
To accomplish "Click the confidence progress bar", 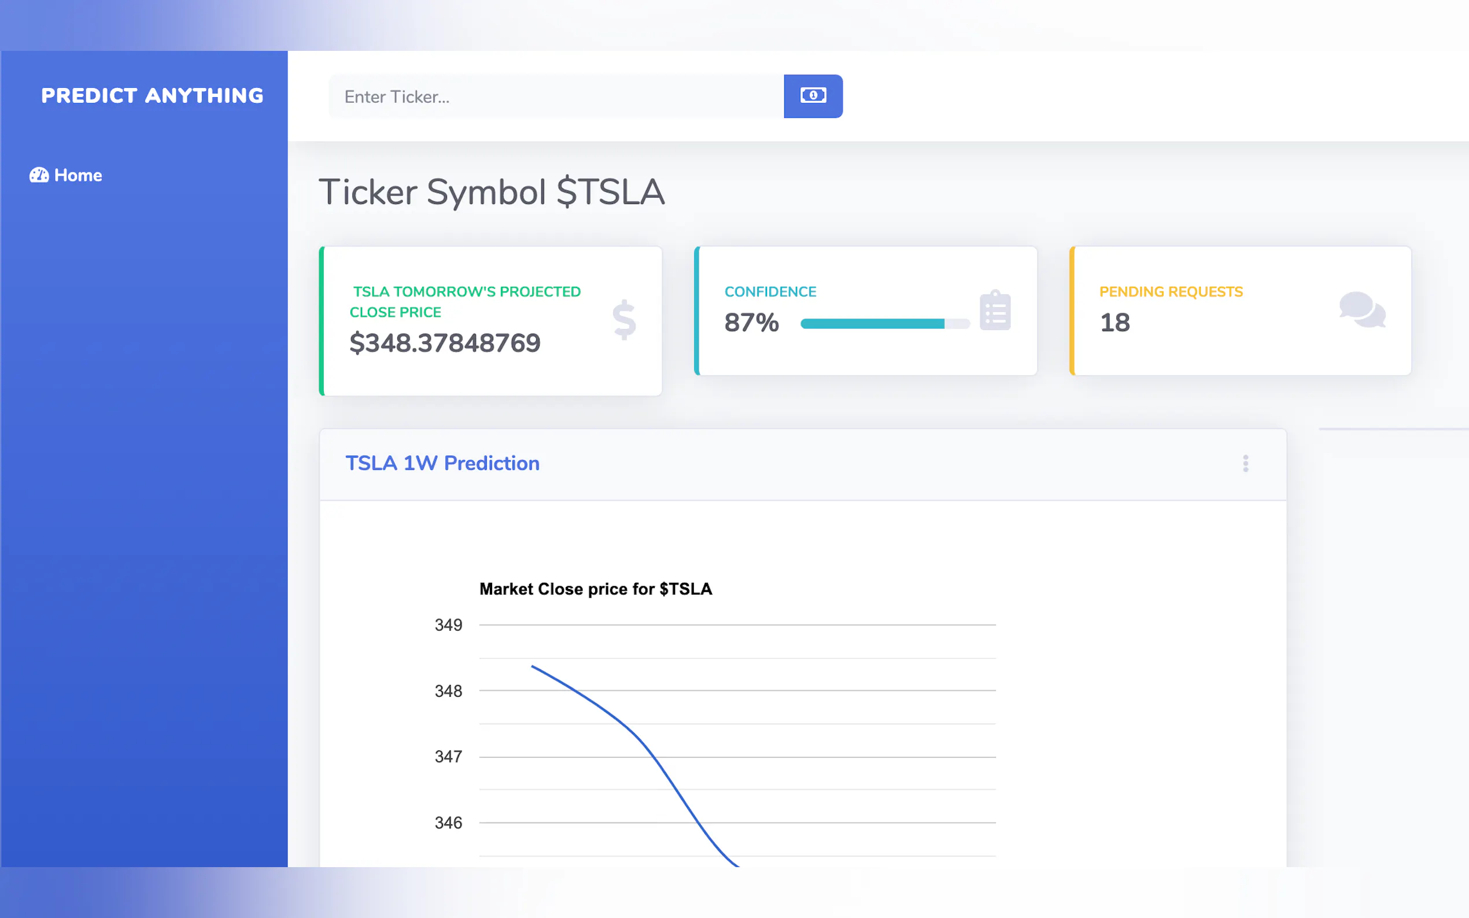I will 884,324.
